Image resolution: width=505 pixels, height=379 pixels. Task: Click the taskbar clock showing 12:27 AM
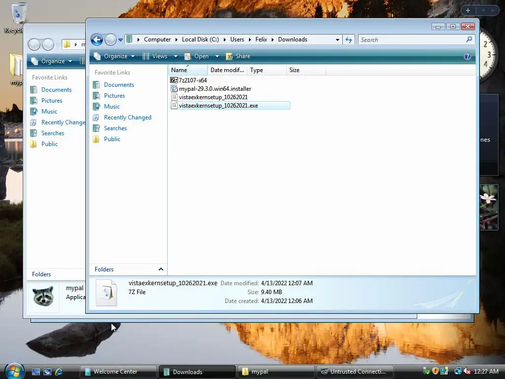click(486, 371)
